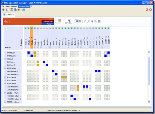Click the first paperclip link icon
Image resolution: width=155 pixels, height=114 pixels.
[92, 21]
